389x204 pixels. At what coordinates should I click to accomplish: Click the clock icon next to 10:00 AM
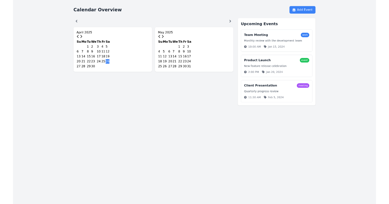(x=245, y=46)
